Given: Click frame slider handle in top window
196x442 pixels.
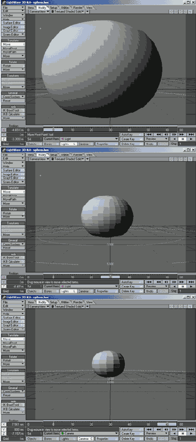Looking at the screenshot, I should coord(53,130).
